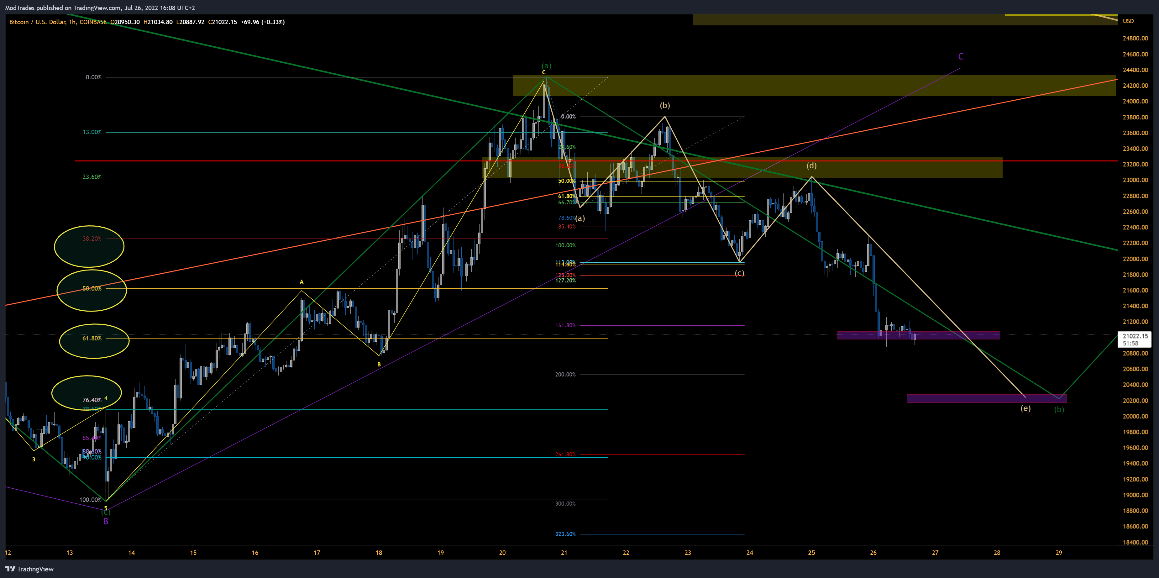1159x578 pixels.
Task: Select the purple B wave label at bottom
Action: (106, 521)
